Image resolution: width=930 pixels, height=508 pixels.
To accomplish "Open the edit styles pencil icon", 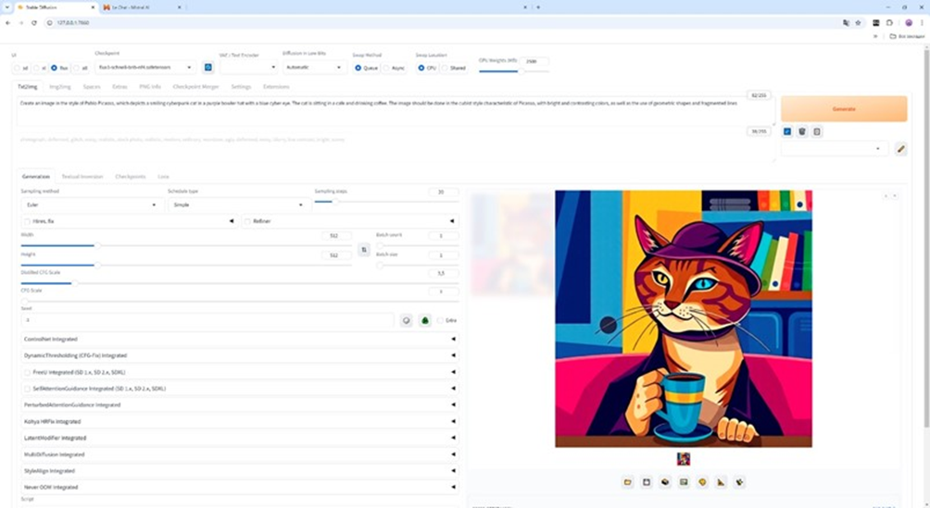I will [900, 148].
